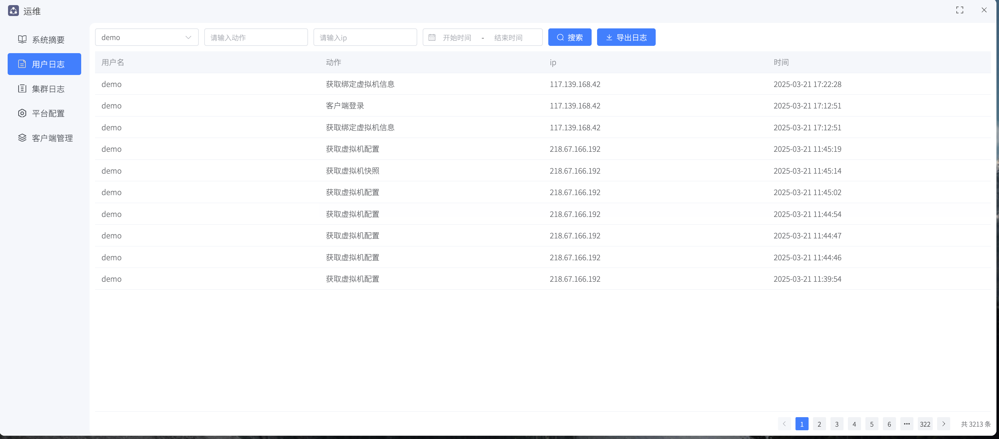Focus the 请输入ip input field
The image size is (999, 439).
tap(364, 37)
